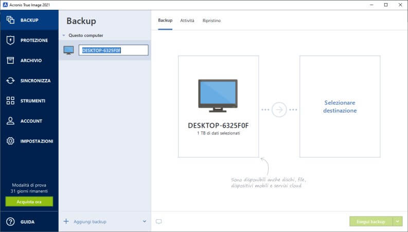Click Selezionare destinazione panel
The width and height of the screenshot is (408, 232).
(x=340, y=106)
